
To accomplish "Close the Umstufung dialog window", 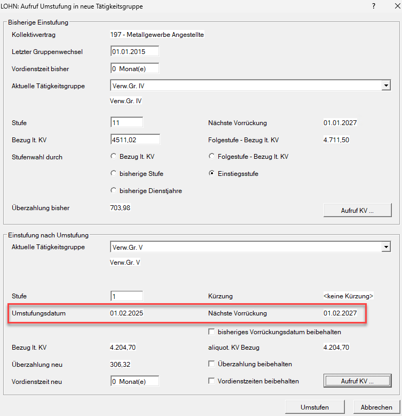I will 392,6.
